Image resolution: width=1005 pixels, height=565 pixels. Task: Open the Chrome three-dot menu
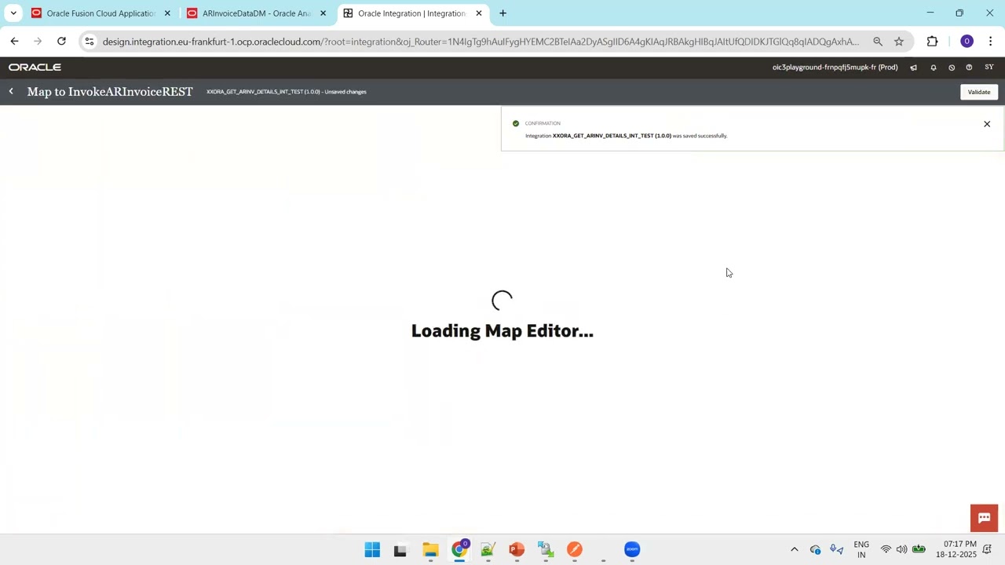coord(991,42)
